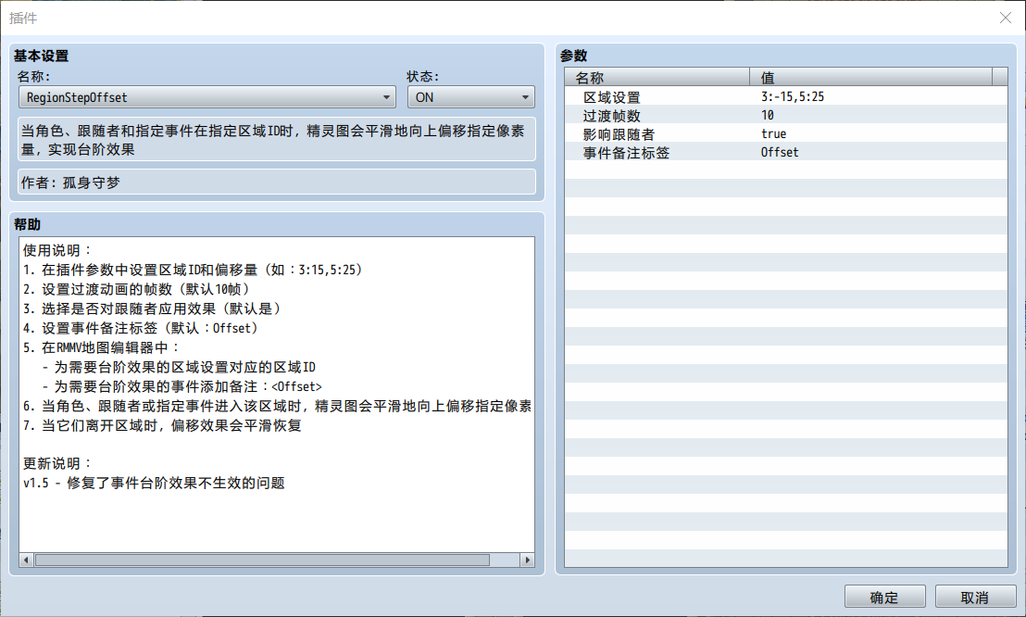Click help line 7 偏移效果会平滑恢复
1026x617 pixels.
coord(162,426)
